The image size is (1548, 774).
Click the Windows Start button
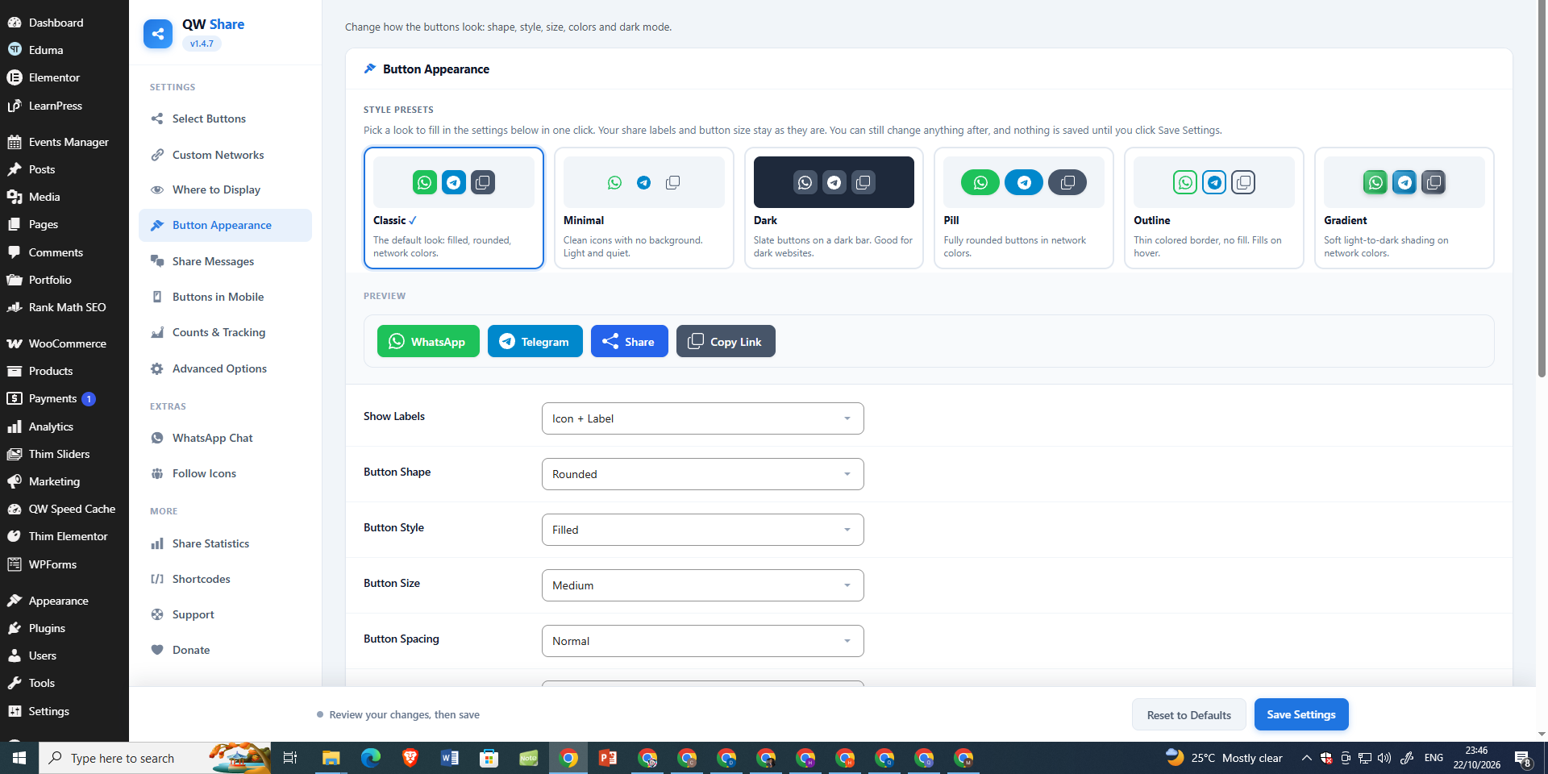[19, 758]
